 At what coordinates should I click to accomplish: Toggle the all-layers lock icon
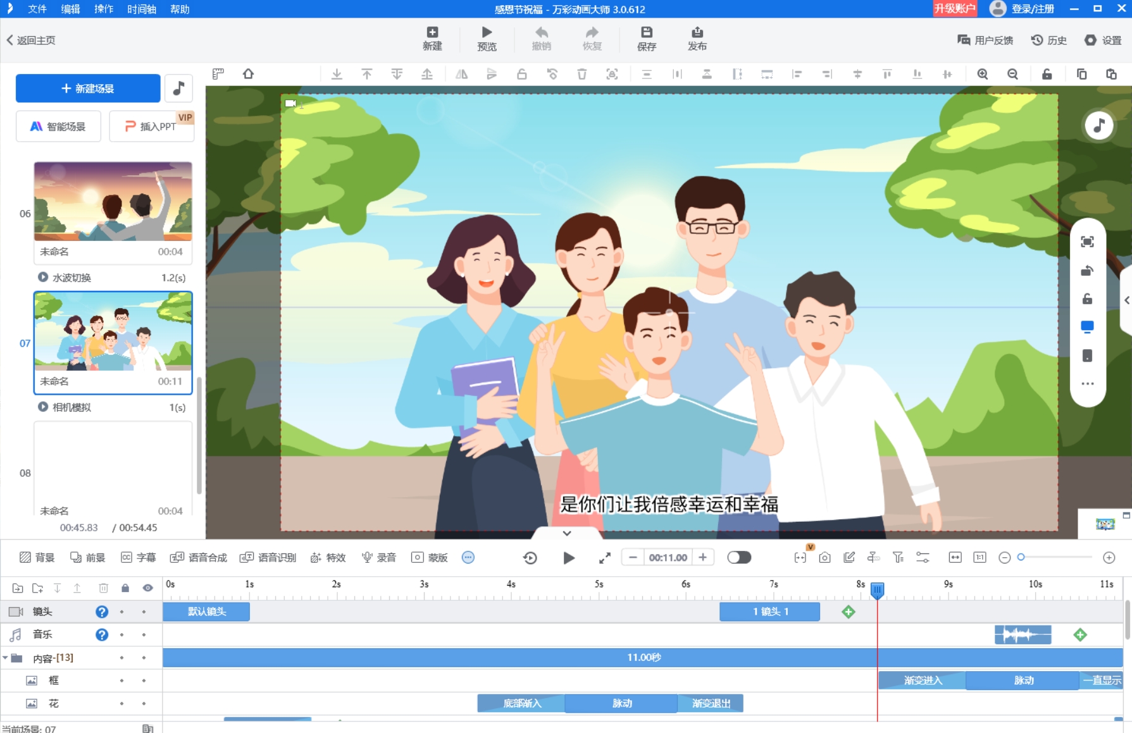click(x=125, y=588)
